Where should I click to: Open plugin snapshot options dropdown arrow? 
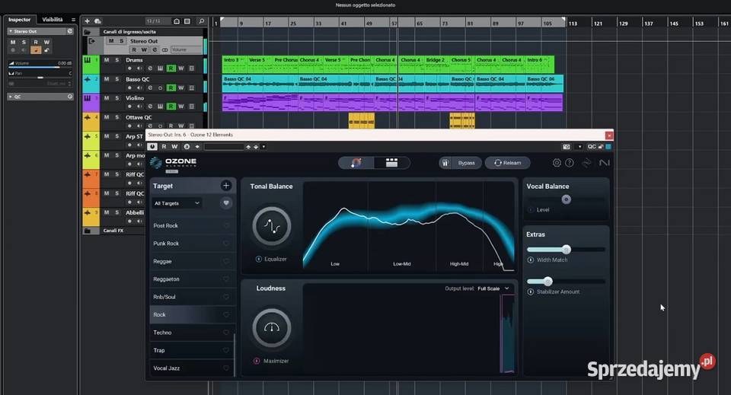[x=579, y=147]
